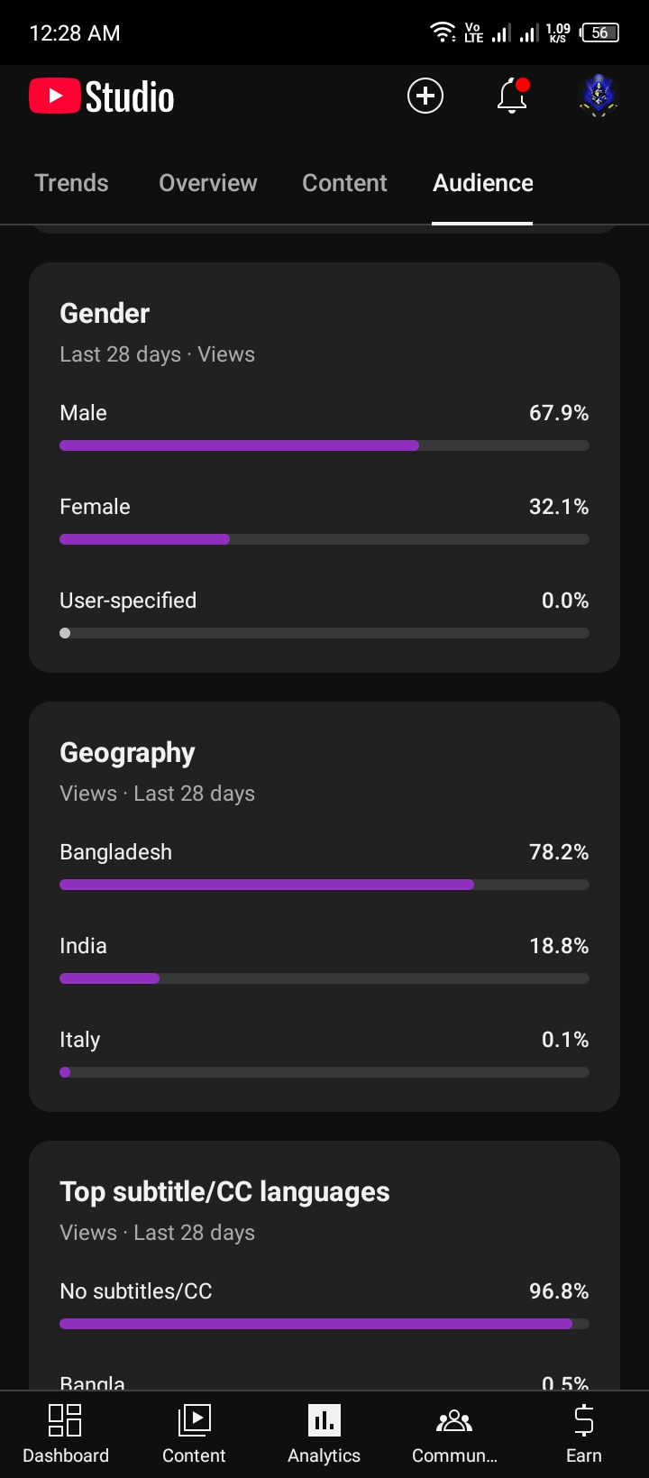The image size is (649, 1478).
Task: Tap the Female 32.1% row
Action: coord(324,522)
